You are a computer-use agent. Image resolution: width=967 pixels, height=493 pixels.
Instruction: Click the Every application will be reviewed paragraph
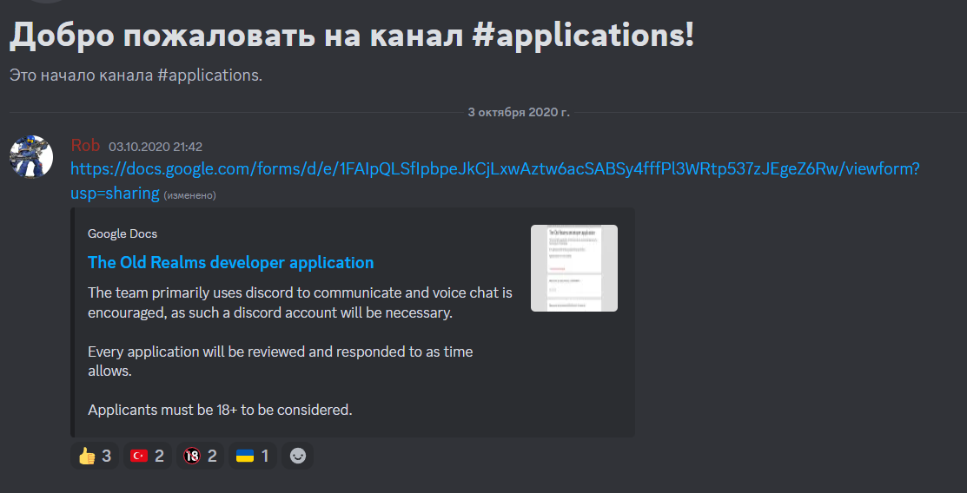281,362
